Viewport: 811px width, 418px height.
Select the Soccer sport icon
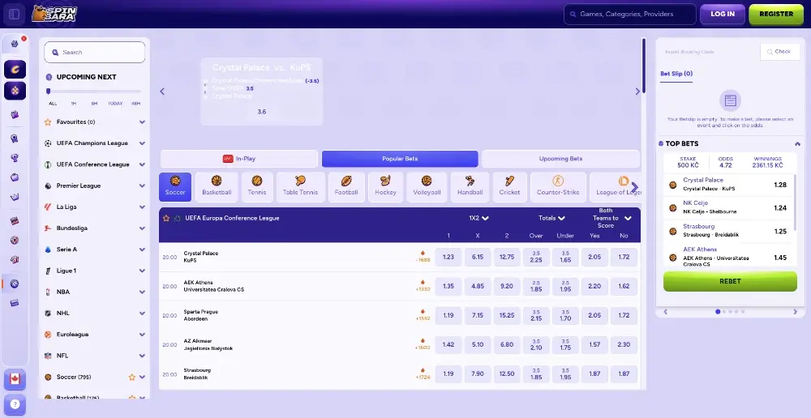[175, 186]
